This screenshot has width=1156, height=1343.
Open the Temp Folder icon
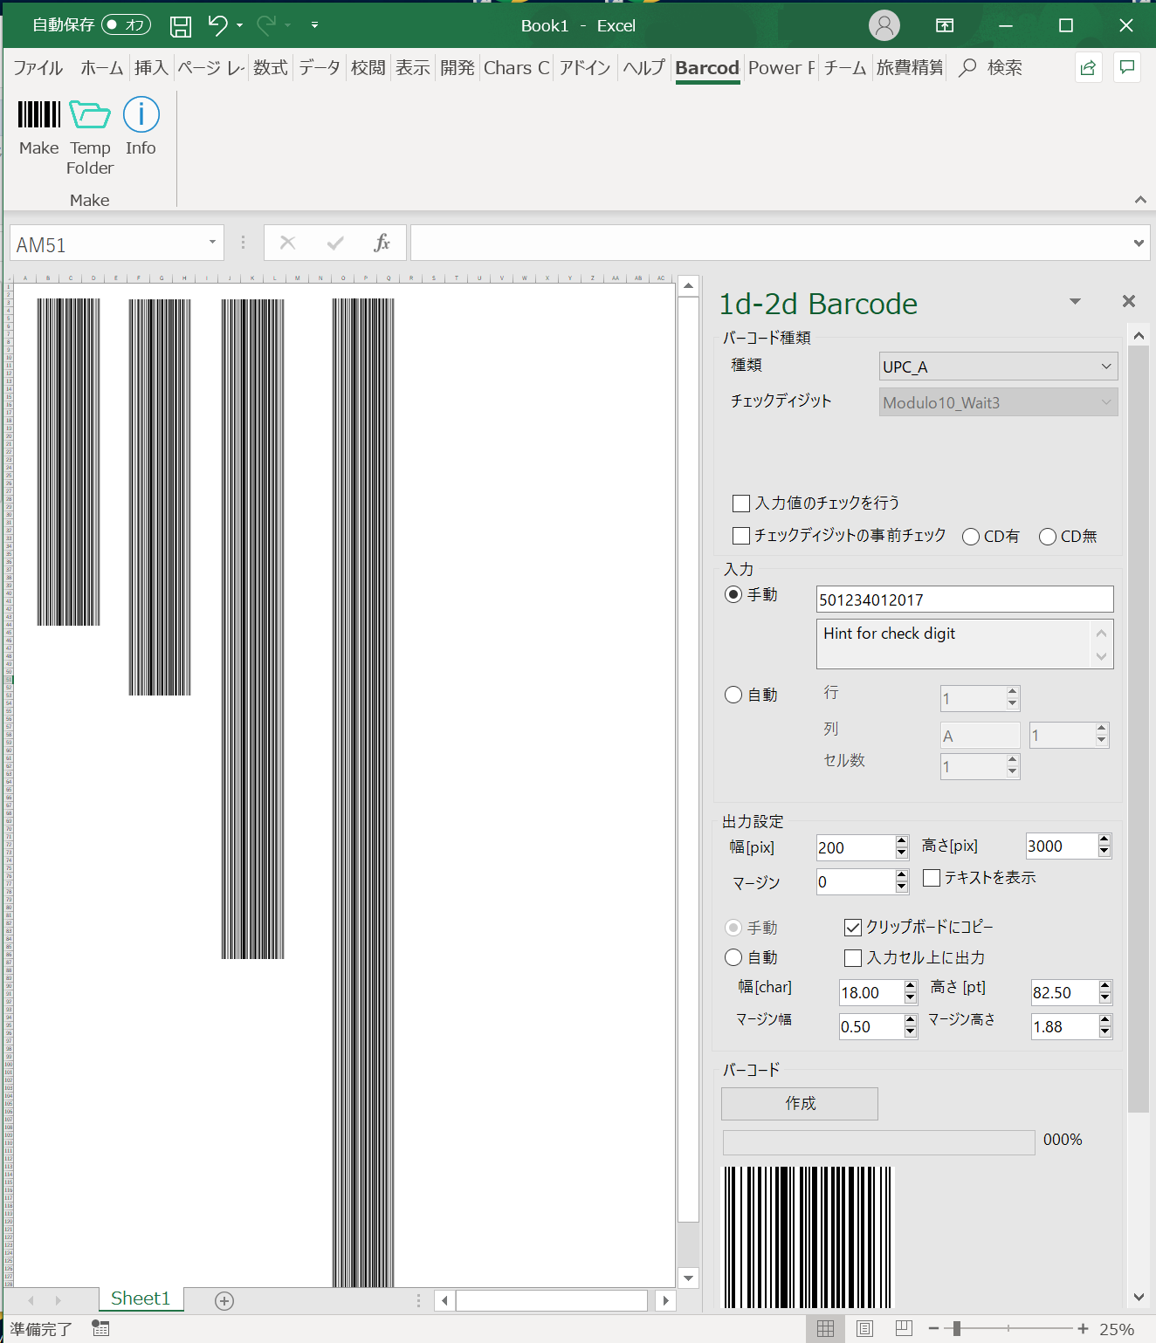tap(90, 114)
